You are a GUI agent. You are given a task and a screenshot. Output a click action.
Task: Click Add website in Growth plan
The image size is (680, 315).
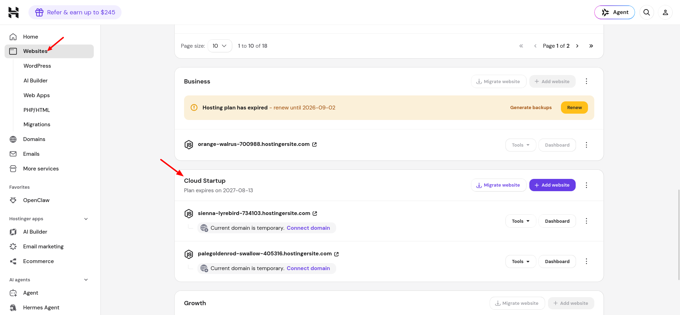click(x=571, y=303)
